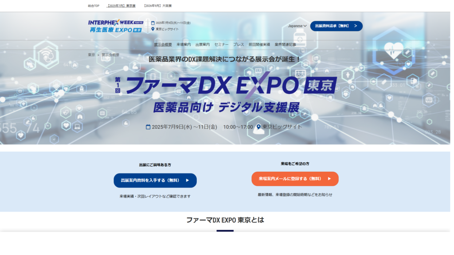Click the 展示会概要 breadcrumb item

point(110,55)
